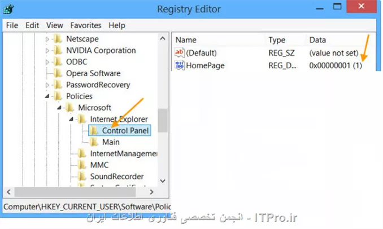
Task: Click the tree scroll up arrow
Action: (163, 38)
